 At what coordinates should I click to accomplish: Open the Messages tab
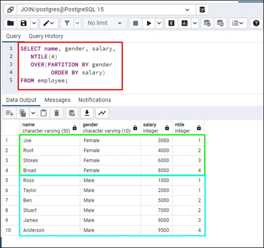(57, 100)
